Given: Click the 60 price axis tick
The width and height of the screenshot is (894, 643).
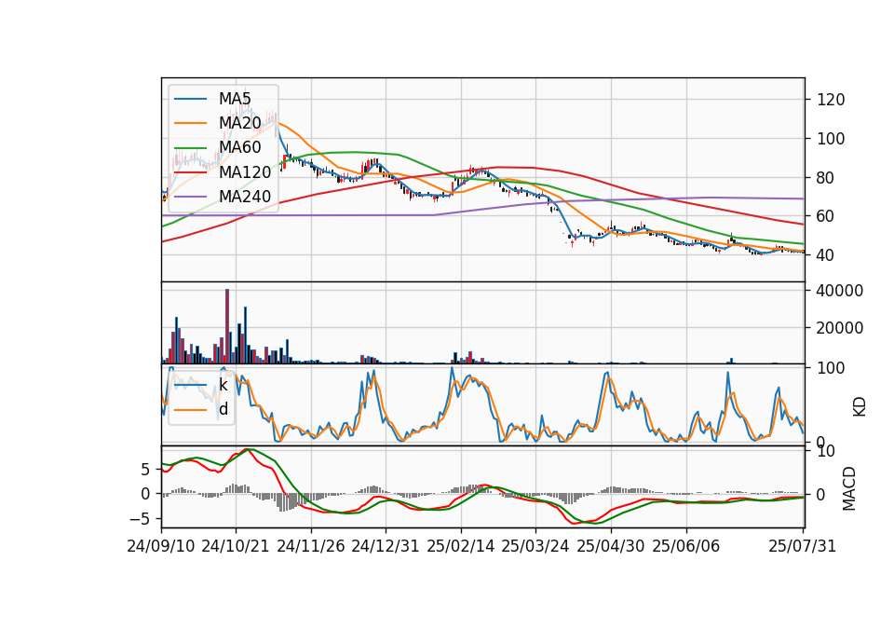Looking at the screenshot, I should point(826,216).
